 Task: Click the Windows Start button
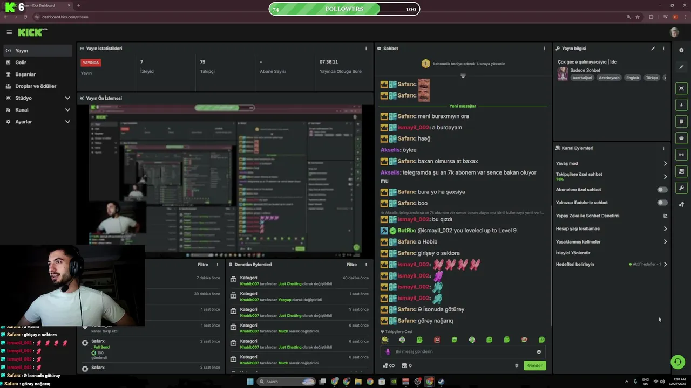pos(250,382)
